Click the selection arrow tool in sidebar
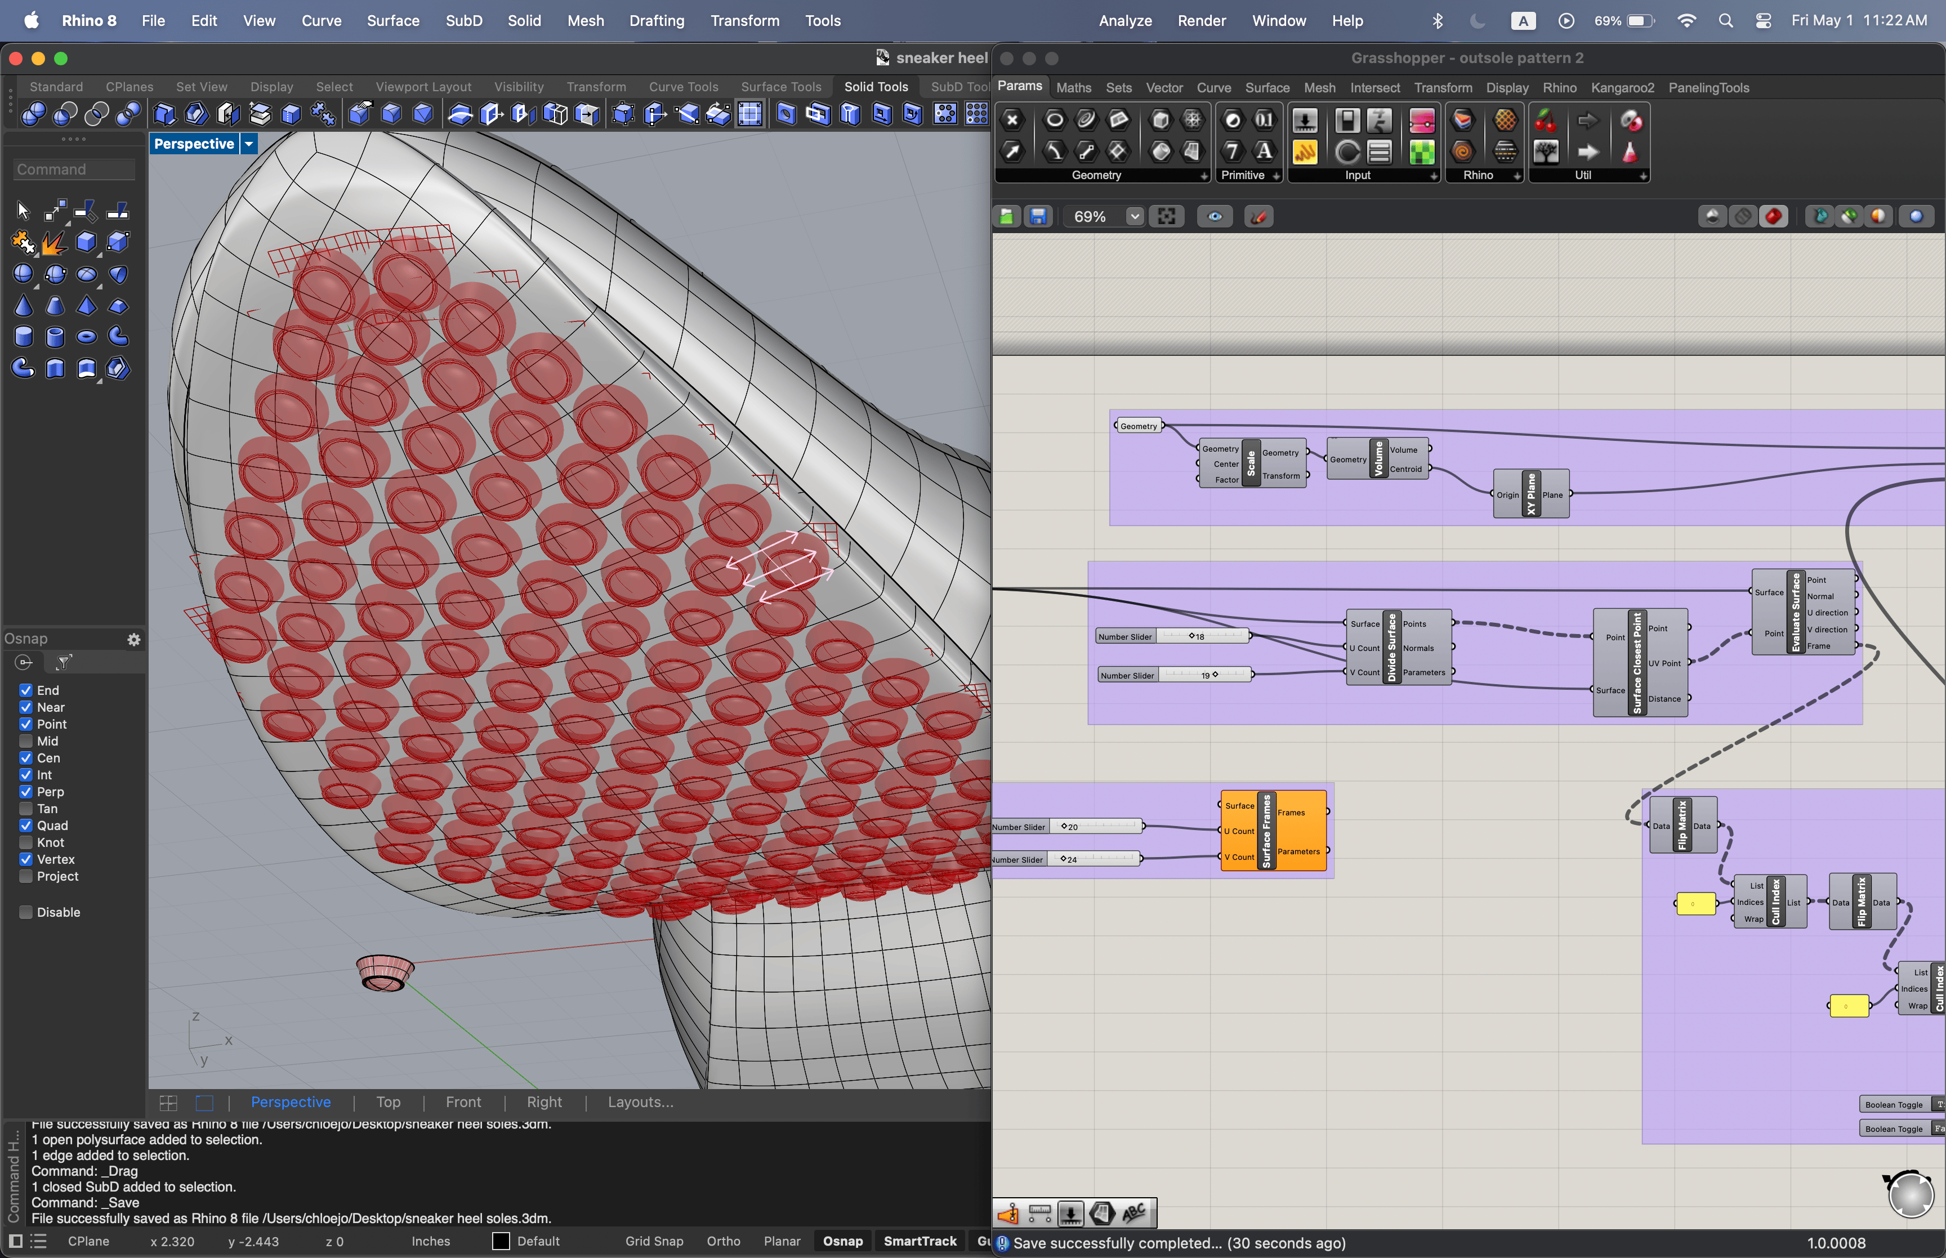The image size is (1946, 1258). click(23, 211)
